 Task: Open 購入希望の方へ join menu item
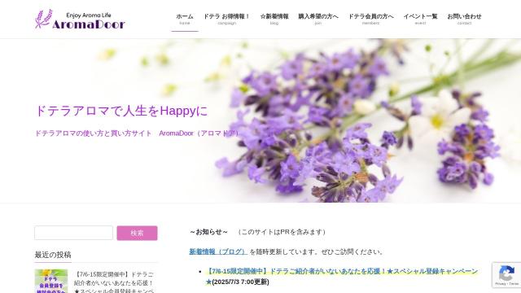tap(318, 19)
